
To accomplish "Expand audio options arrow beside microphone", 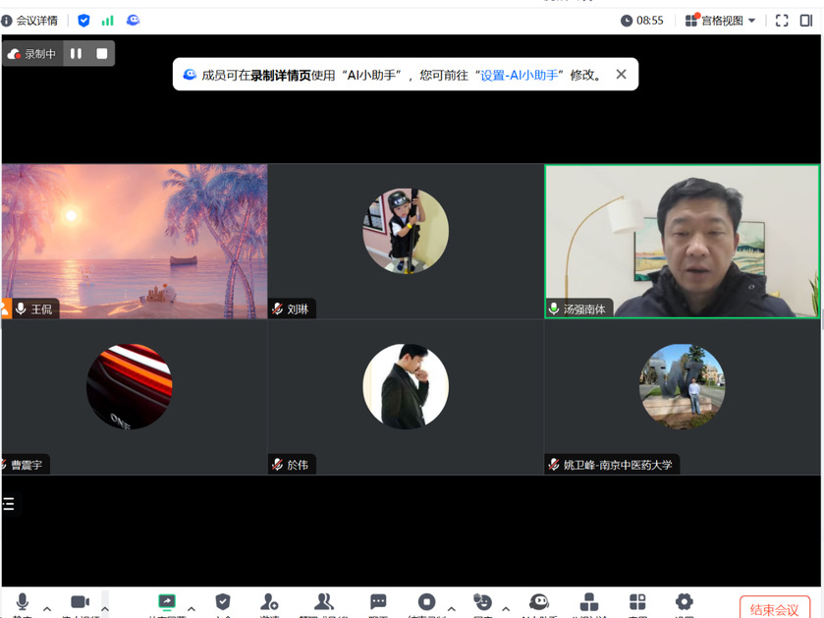I will [x=47, y=609].
